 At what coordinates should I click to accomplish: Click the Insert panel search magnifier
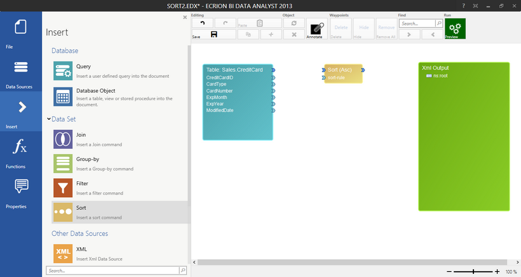point(183,271)
